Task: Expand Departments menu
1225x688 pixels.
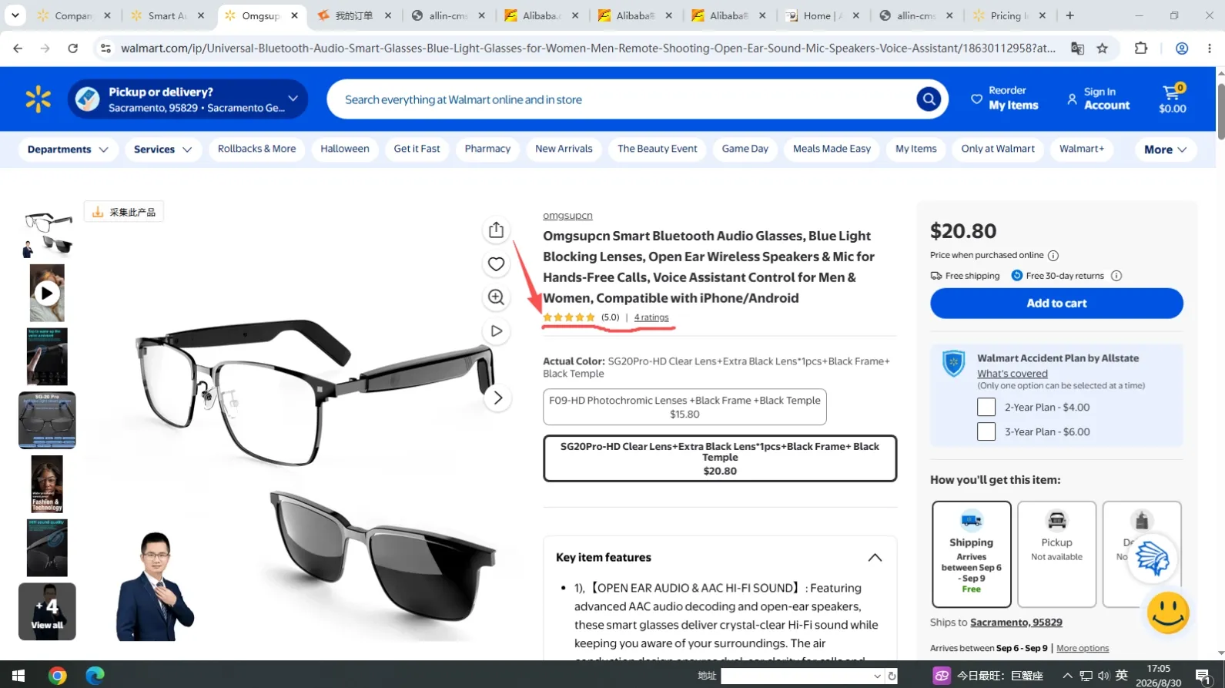Action: tap(67, 149)
